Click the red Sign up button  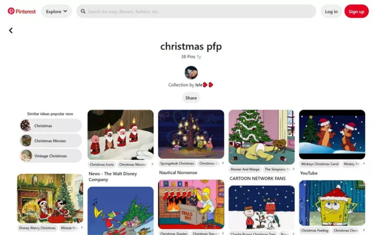pos(356,11)
